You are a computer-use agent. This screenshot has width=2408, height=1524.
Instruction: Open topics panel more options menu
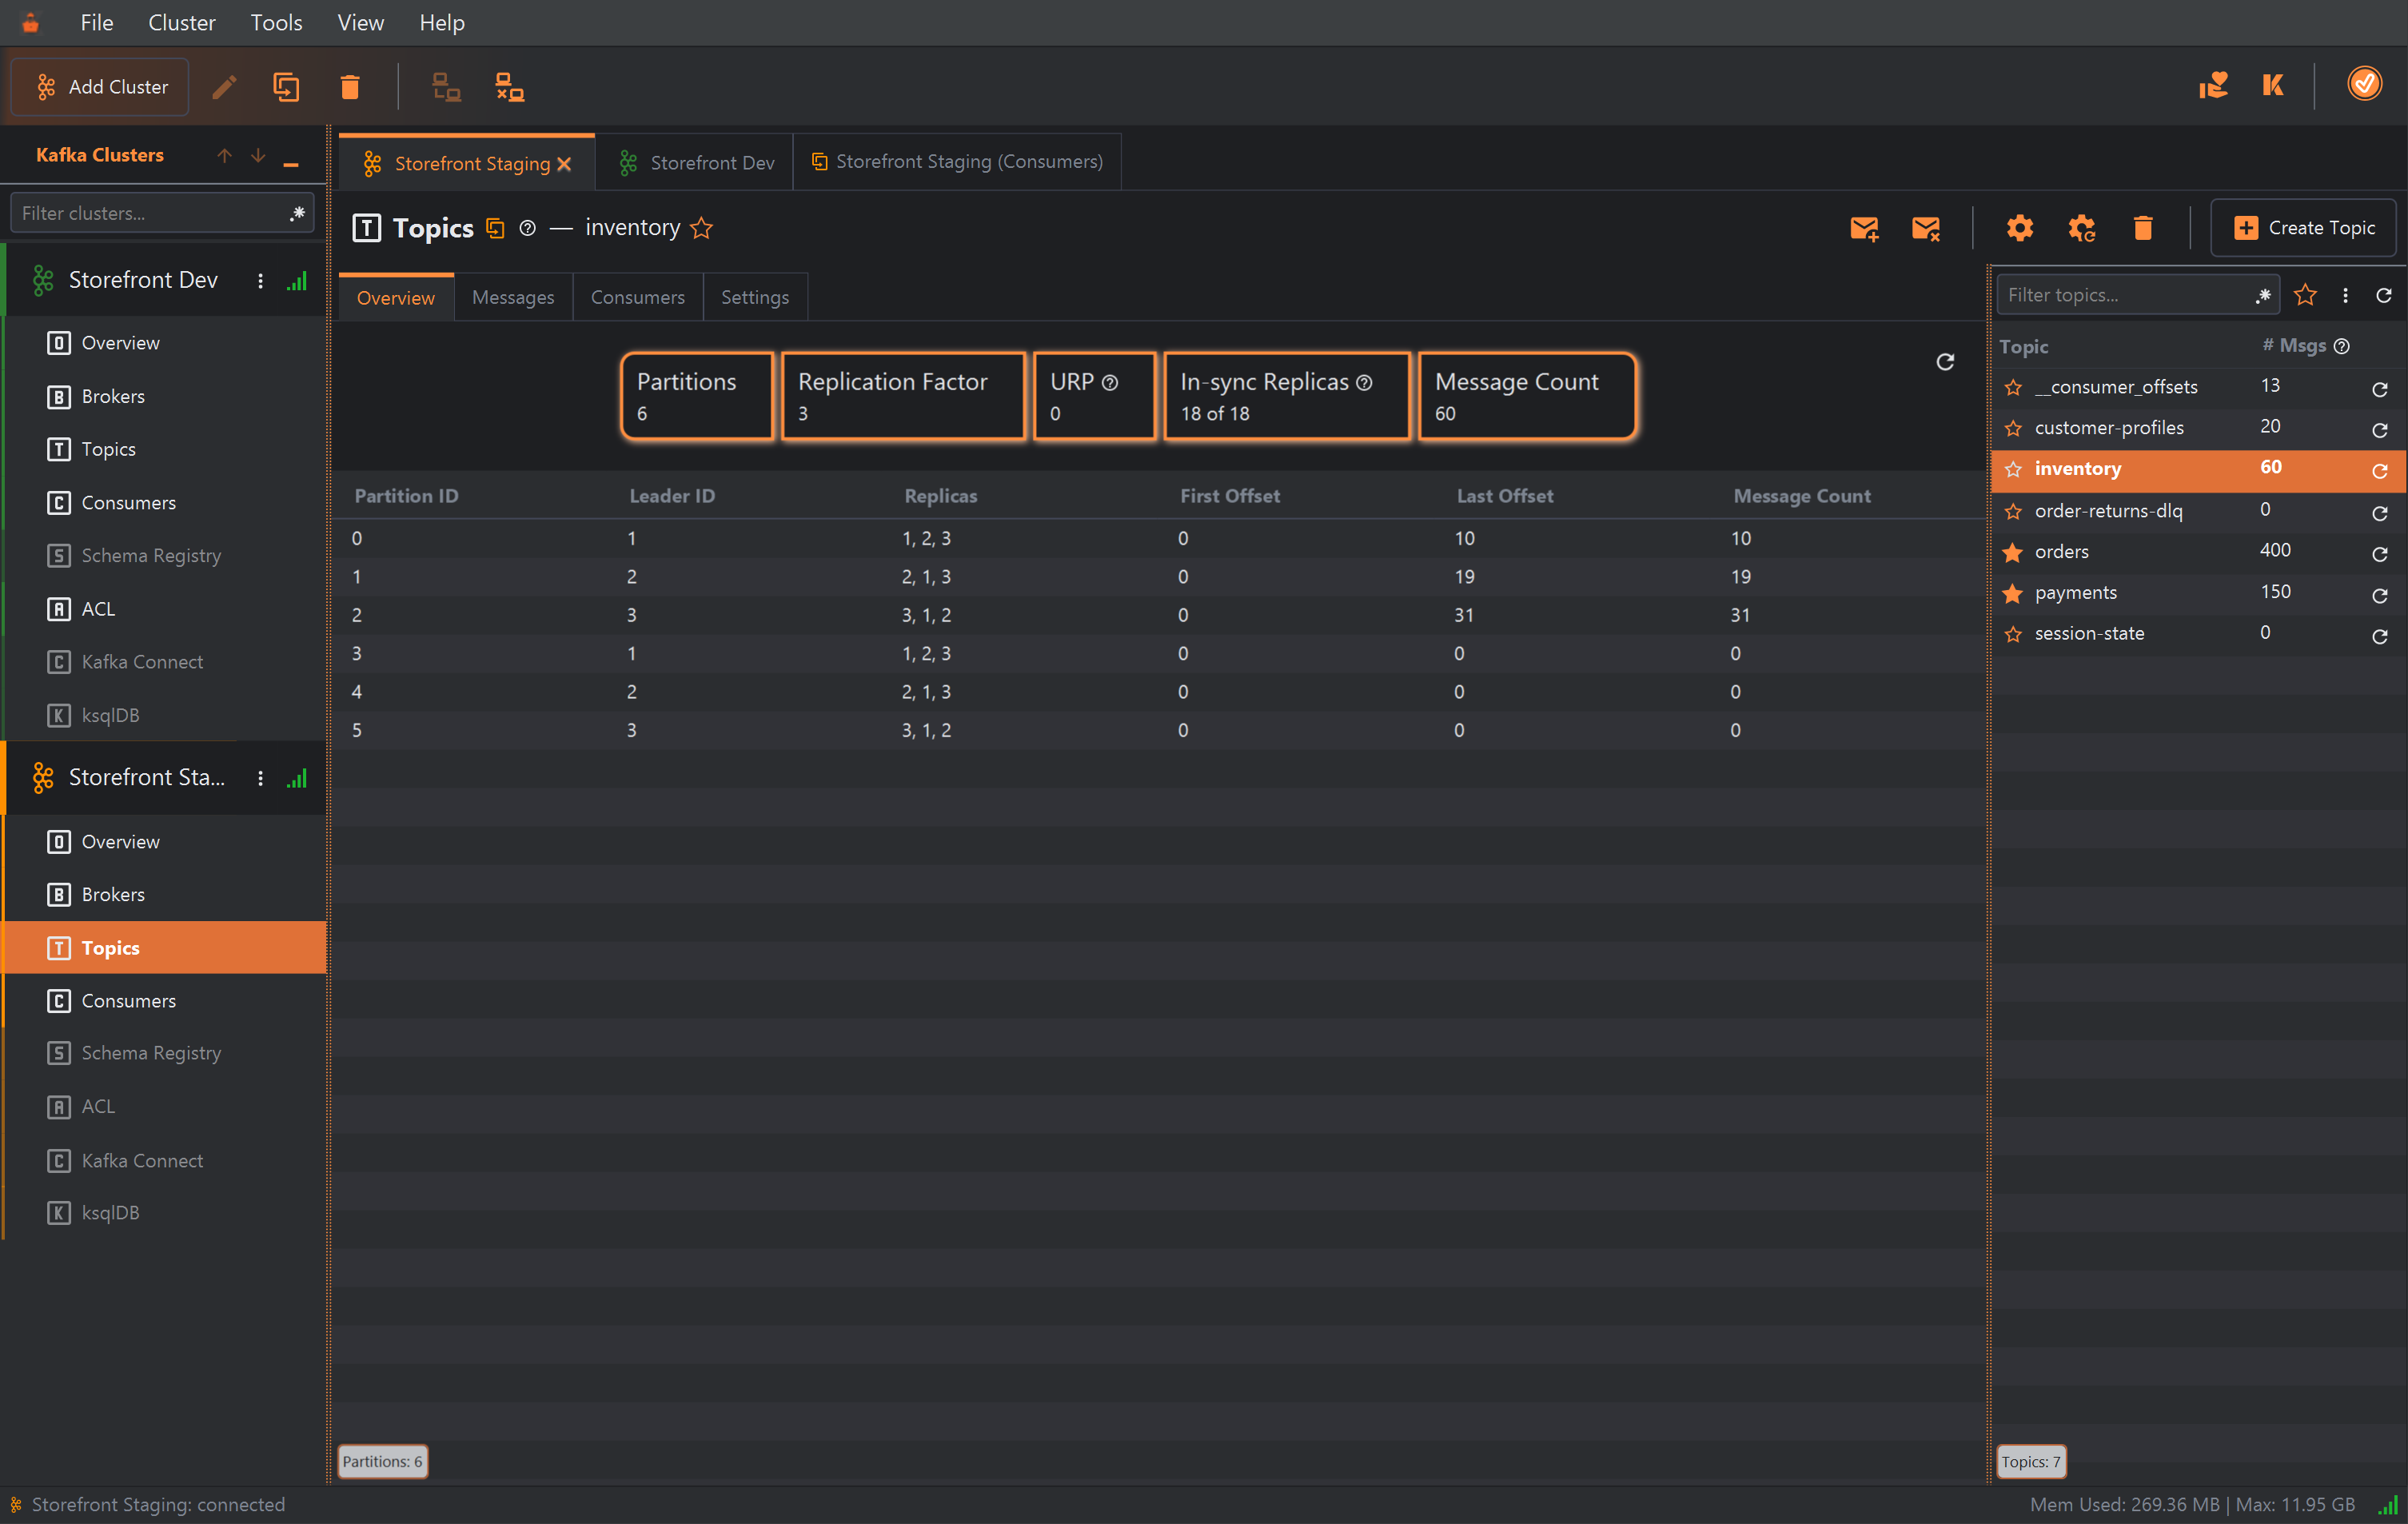point(2345,295)
